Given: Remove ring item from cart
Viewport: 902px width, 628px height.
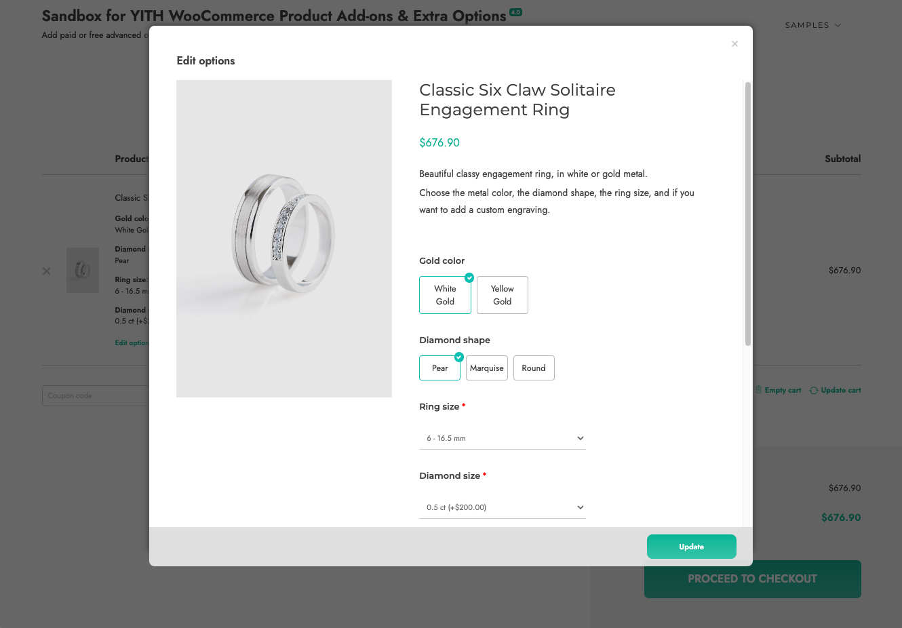Looking at the screenshot, I should click(x=47, y=271).
